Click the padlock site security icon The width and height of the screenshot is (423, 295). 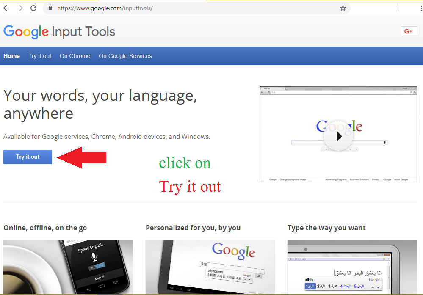point(50,8)
